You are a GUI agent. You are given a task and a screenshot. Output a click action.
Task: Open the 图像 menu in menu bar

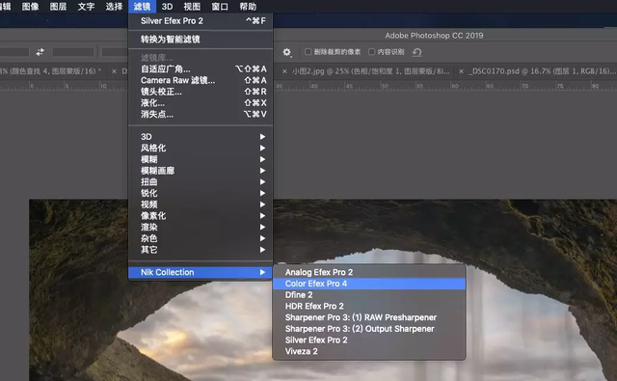click(x=30, y=7)
